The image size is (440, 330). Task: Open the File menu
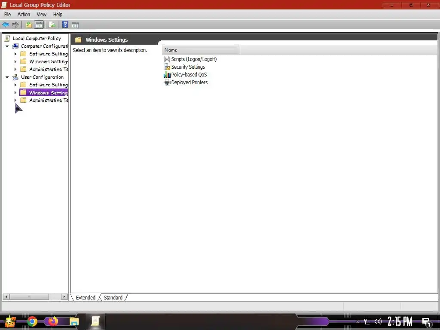[x=8, y=14]
